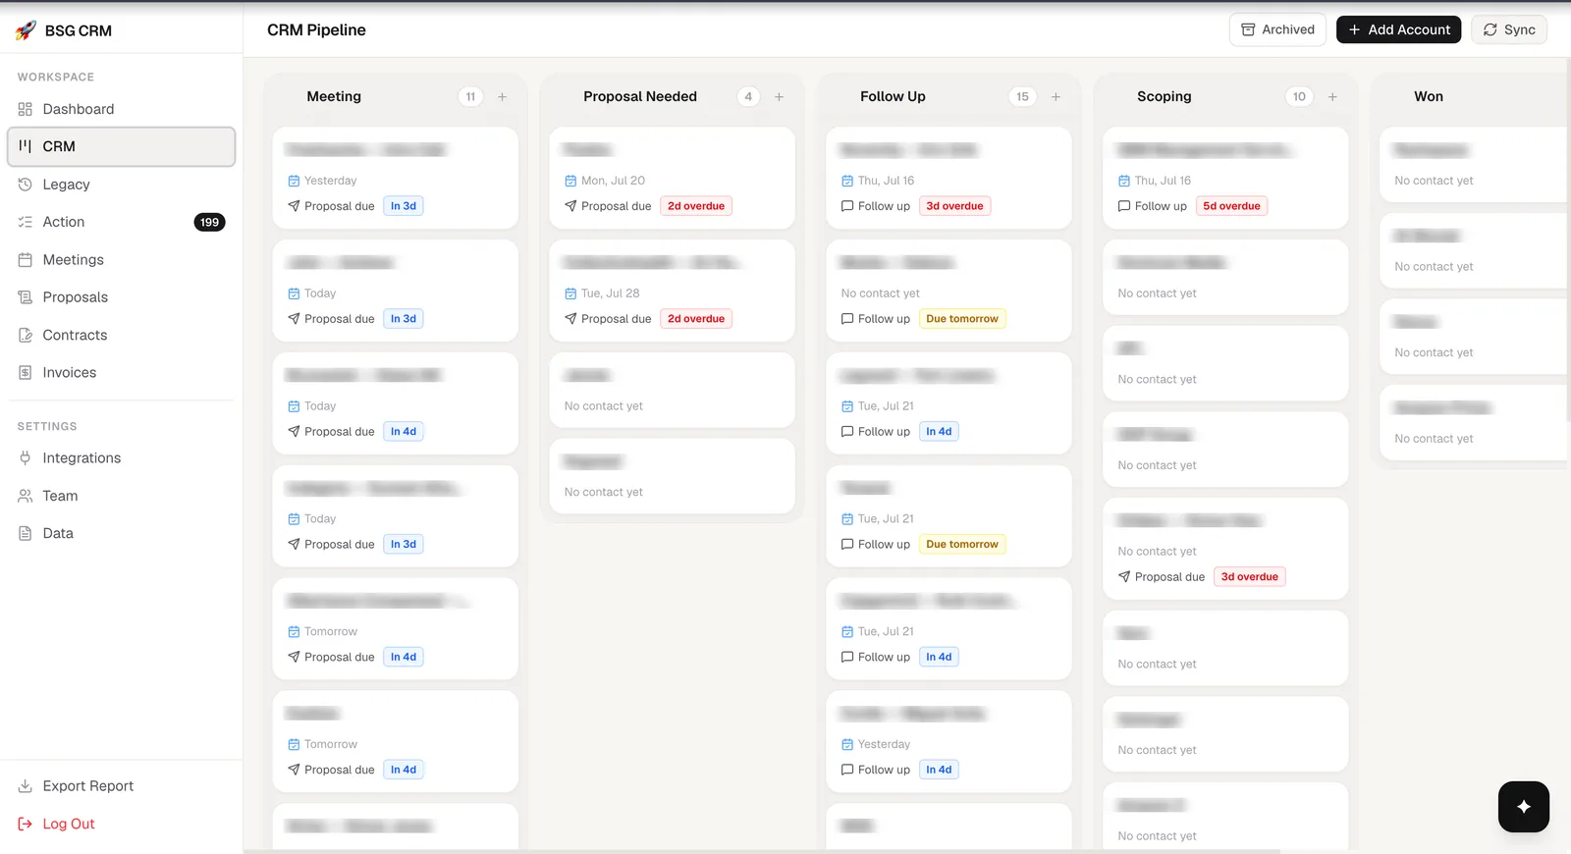Click the 199 badge next to Action
Viewport: 1571px width, 854px height.
click(x=210, y=223)
